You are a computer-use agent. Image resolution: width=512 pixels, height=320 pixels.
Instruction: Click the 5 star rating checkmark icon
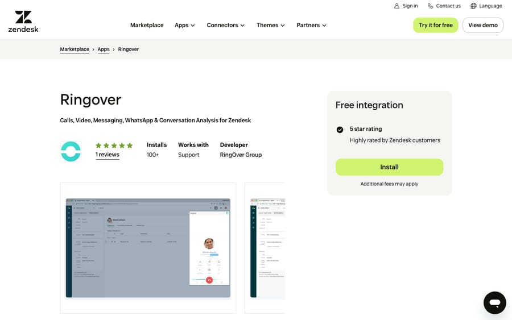pyautogui.click(x=340, y=130)
